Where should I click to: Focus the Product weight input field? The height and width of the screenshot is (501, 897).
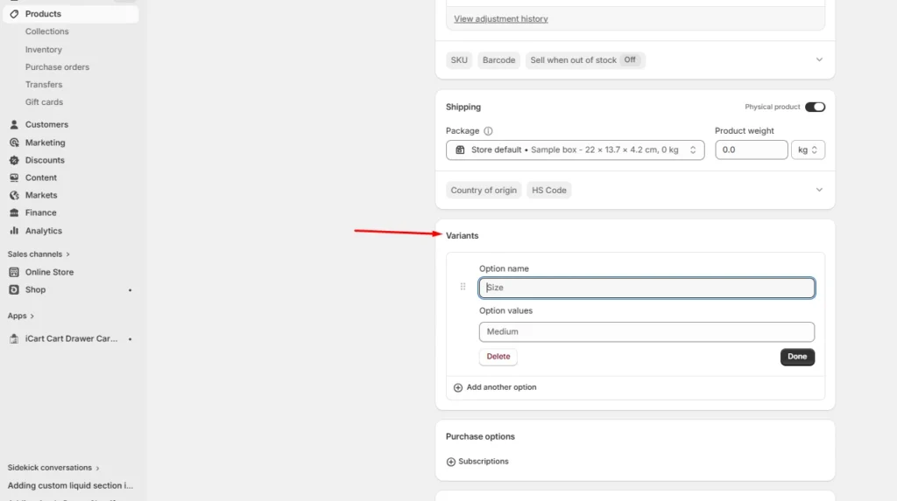click(x=751, y=150)
